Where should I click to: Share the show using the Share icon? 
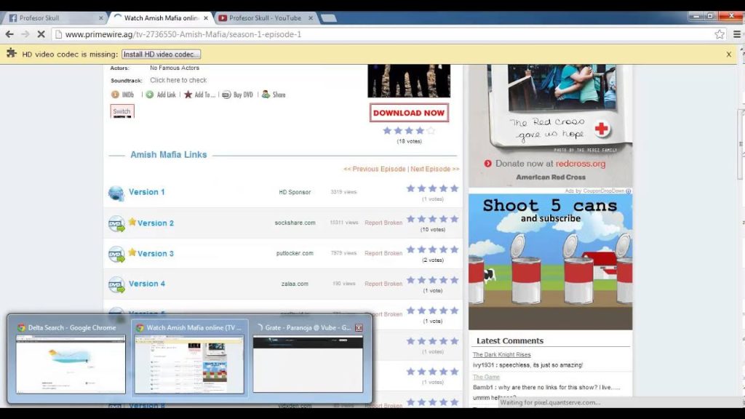point(266,95)
